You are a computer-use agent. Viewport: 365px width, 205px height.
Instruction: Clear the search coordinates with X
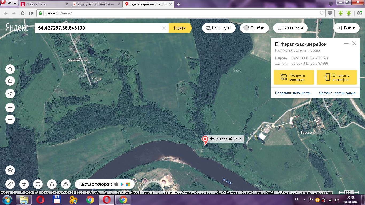click(164, 28)
